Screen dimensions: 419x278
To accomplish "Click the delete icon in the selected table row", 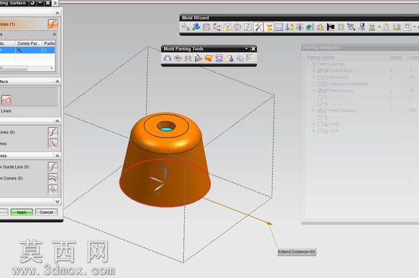I will click(20, 50).
